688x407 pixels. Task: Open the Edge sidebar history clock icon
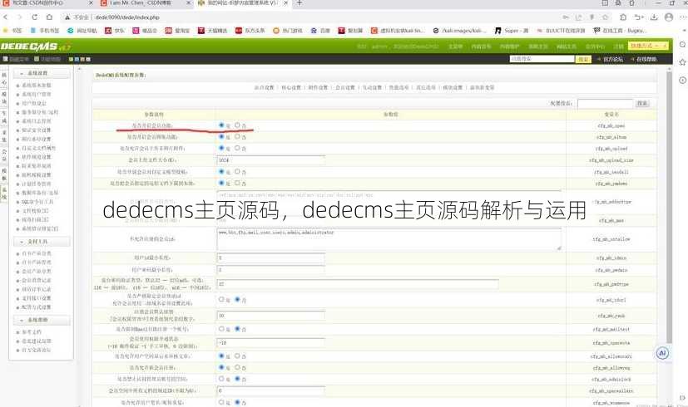682,81
